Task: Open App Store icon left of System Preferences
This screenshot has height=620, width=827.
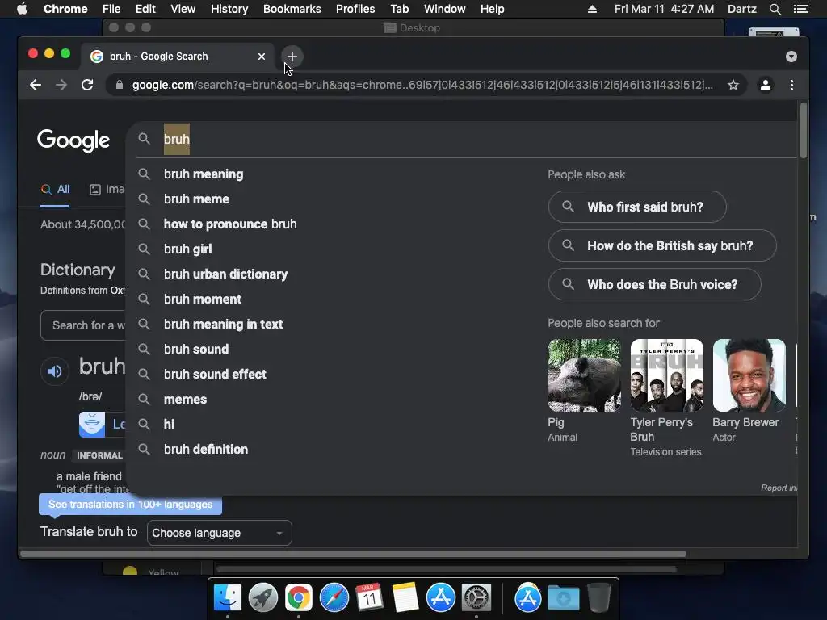Action: coord(440,597)
